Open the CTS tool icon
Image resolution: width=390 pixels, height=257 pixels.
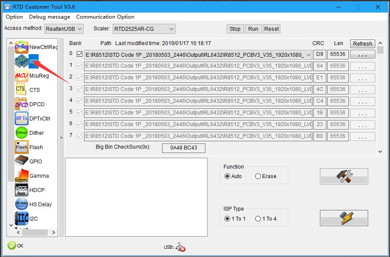tap(21, 90)
